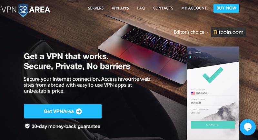The width and height of the screenshot is (258, 140).
Task: Click the shield icon beside money-back guarantee
Action: click(27, 126)
